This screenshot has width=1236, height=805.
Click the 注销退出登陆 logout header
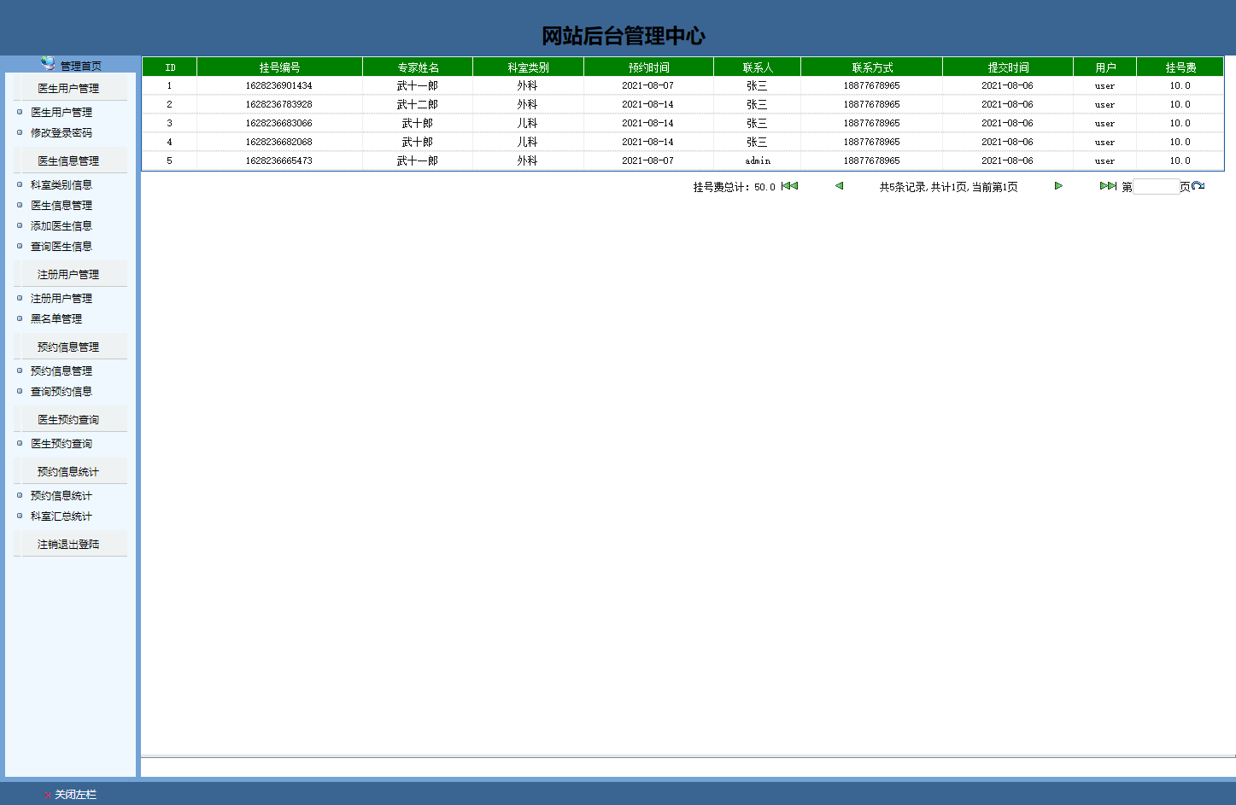[x=70, y=544]
